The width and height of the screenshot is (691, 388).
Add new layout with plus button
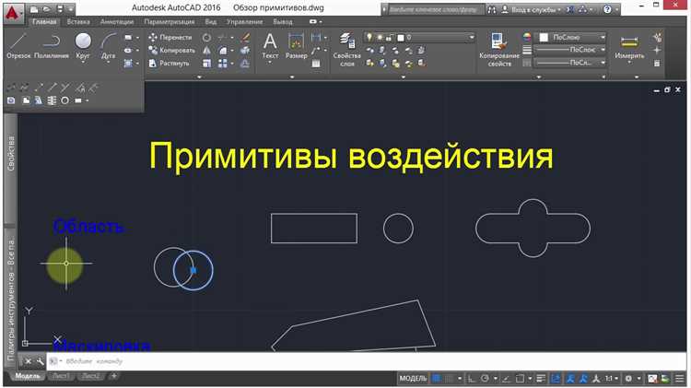click(x=113, y=376)
